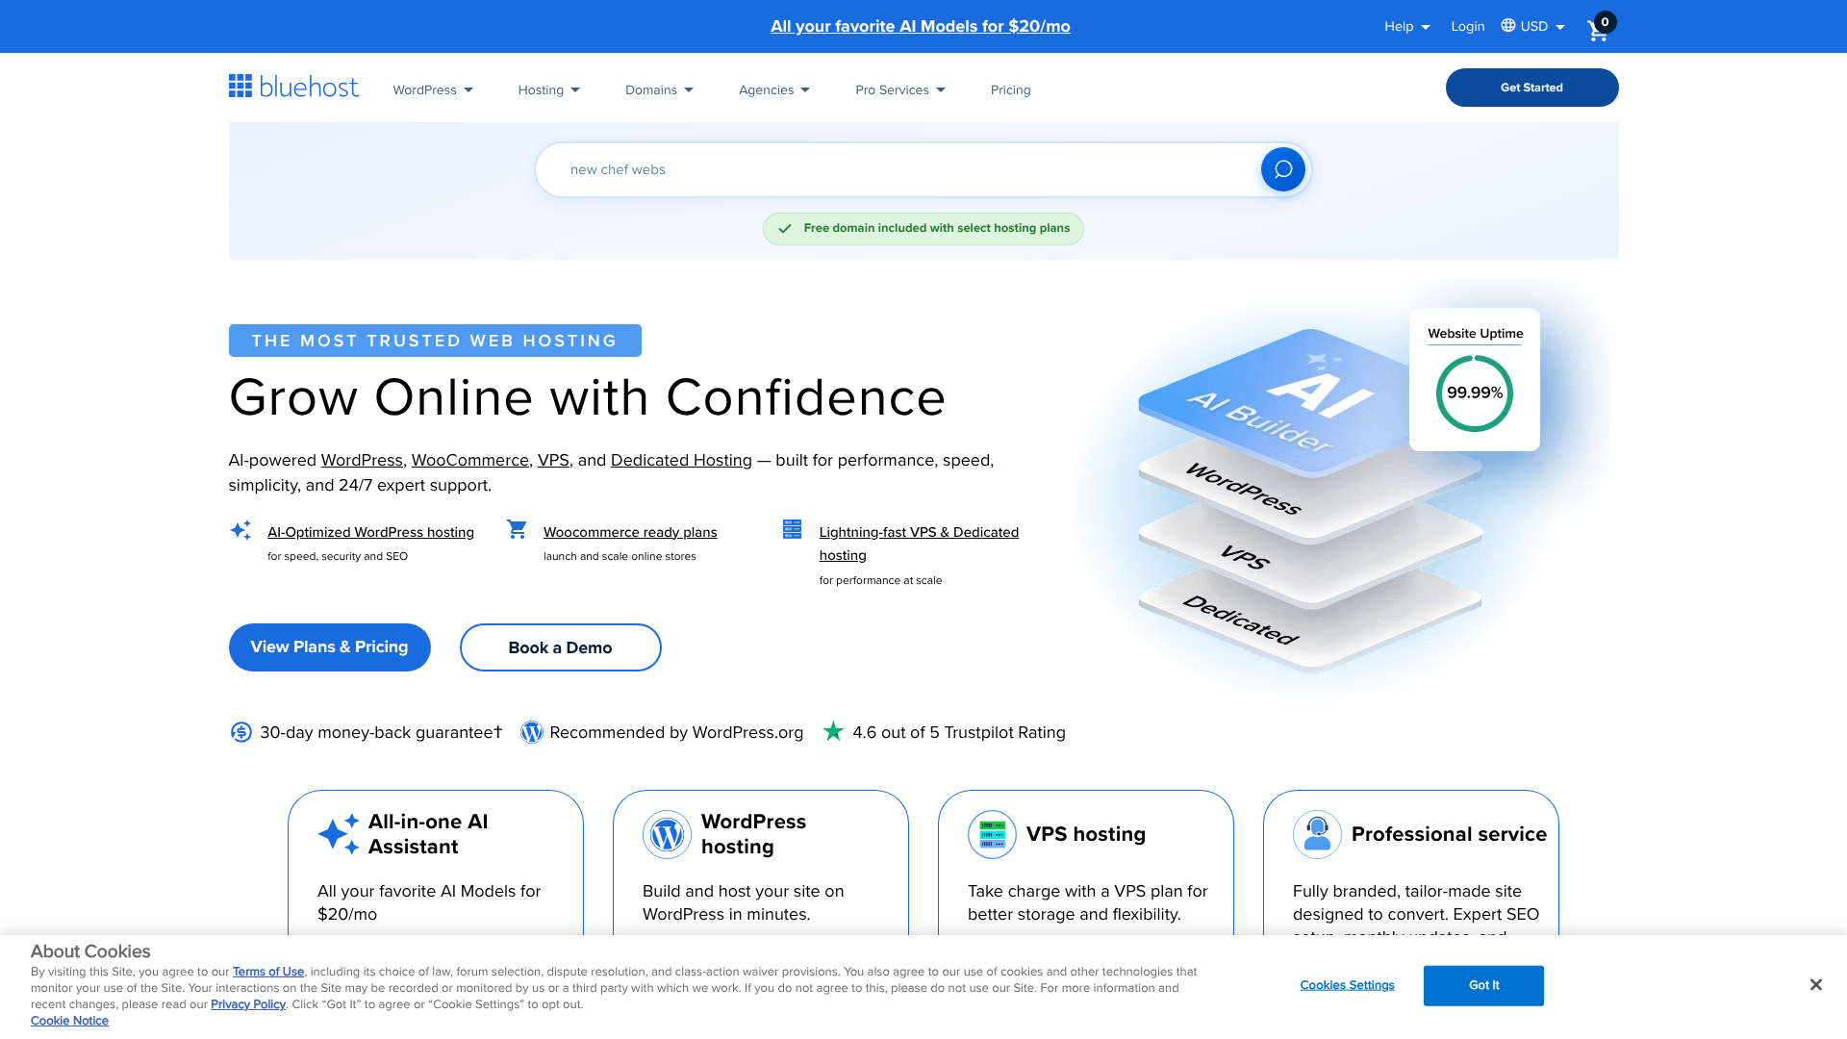Click the search magnifier icon
The width and height of the screenshot is (1847, 1039).
tap(1282, 168)
